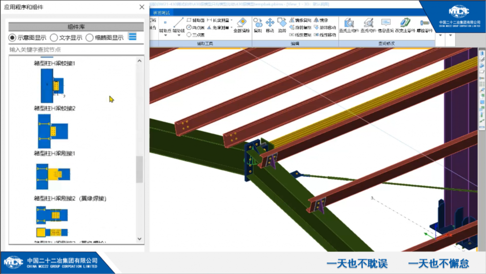This screenshot has width=486, height=274.
Task: Click the 箱型柱H梁刚接2 (翼缘焊接) label
Action: tap(70, 199)
